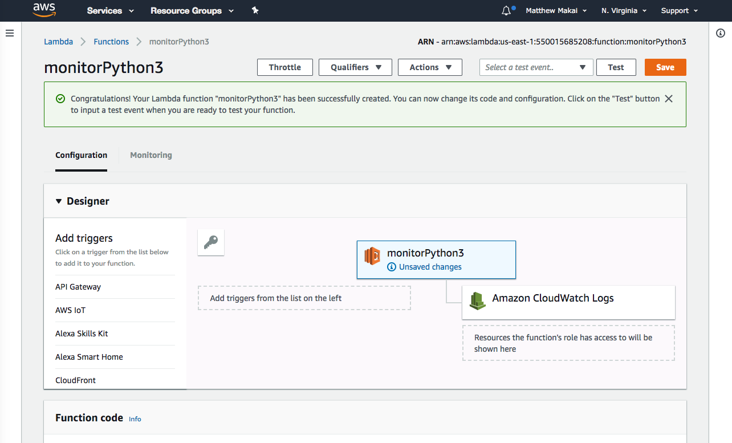Click the Amazon CloudWatch Logs icon

(x=477, y=301)
